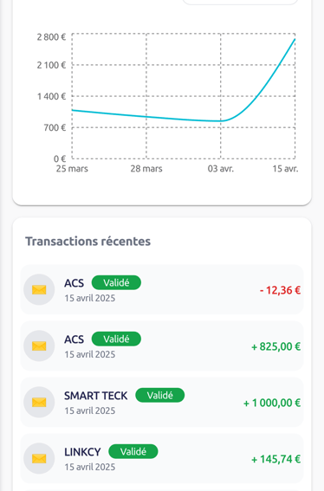Tap the envelope icon of SMART TECK transaction

coord(39,403)
